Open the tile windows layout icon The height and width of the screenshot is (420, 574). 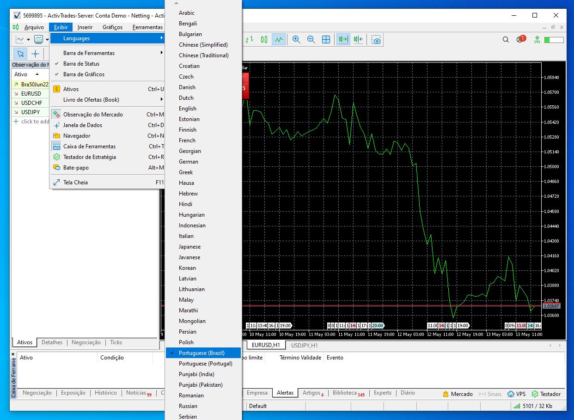pyautogui.click(x=326, y=39)
